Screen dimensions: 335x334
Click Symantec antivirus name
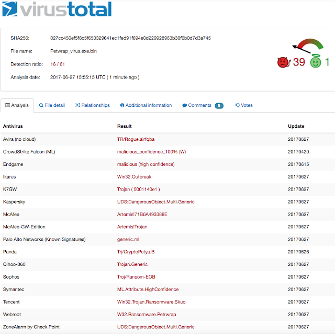[14, 290]
